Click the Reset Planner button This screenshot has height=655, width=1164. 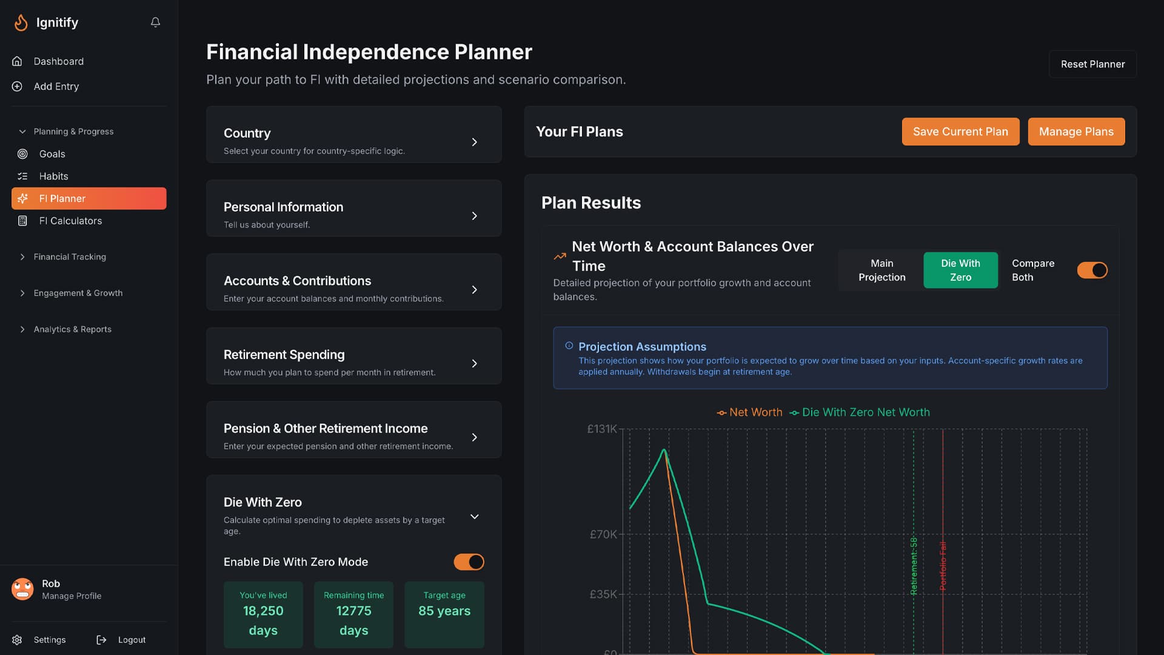tap(1092, 64)
